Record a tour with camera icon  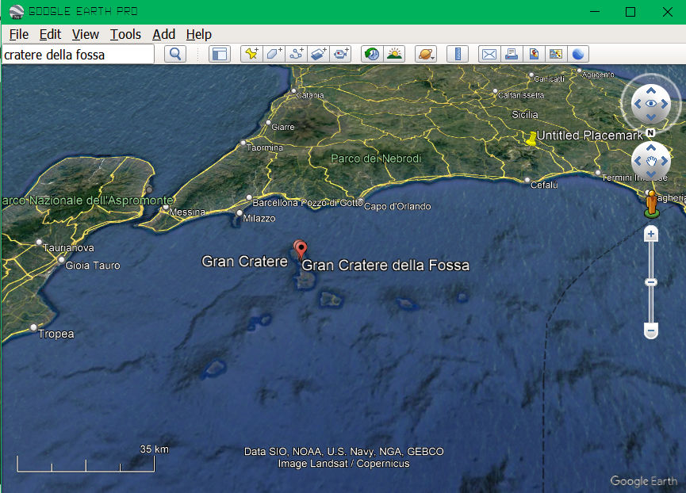click(x=341, y=54)
